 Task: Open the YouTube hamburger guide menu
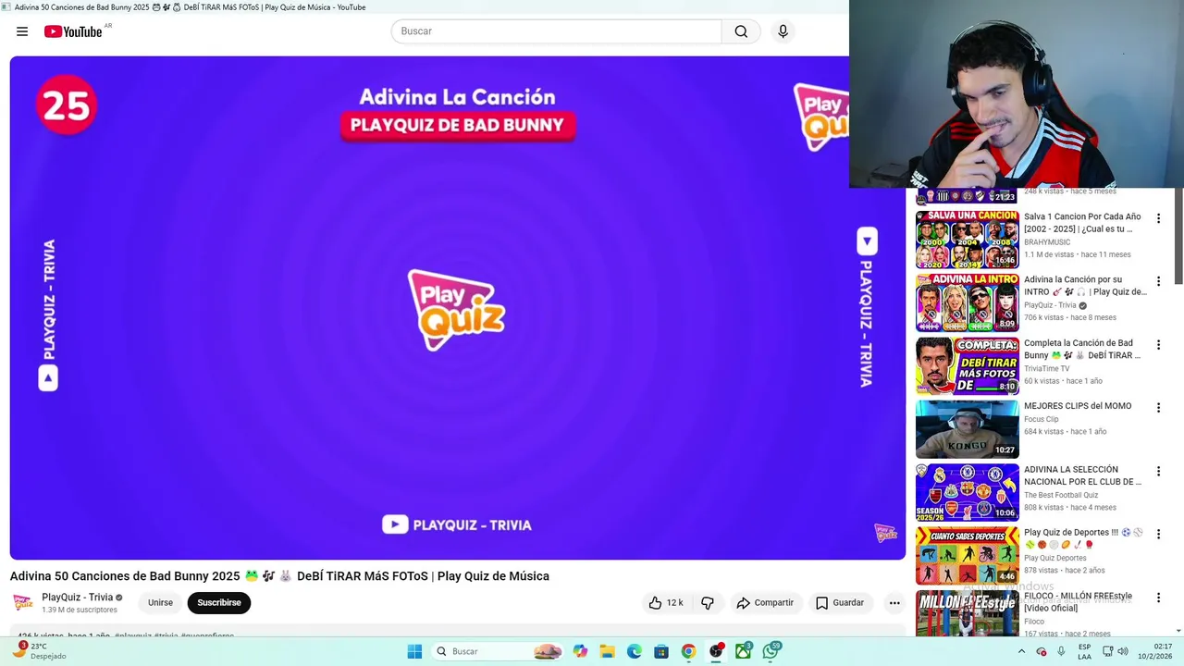pyautogui.click(x=22, y=31)
